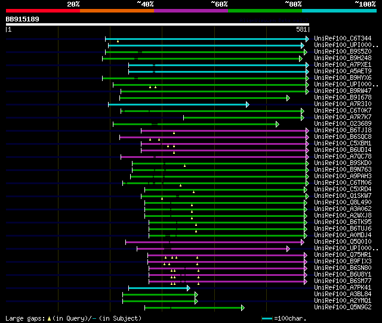Select hit label UniRef100_C6T344
Image resolution: width=382 pixels, height=323 pixels.
[x=343, y=38]
